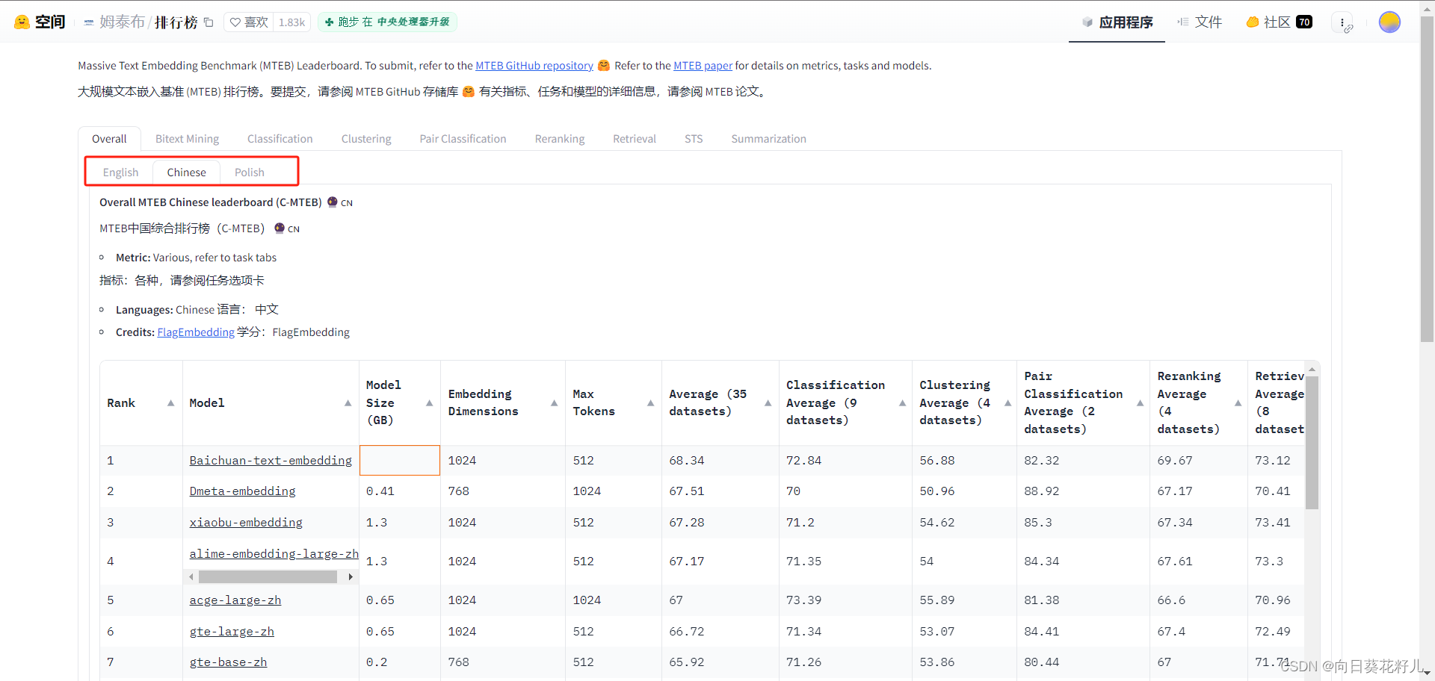Image resolution: width=1435 pixels, height=681 pixels.
Task: Select the Pair Classification tab
Action: click(463, 139)
